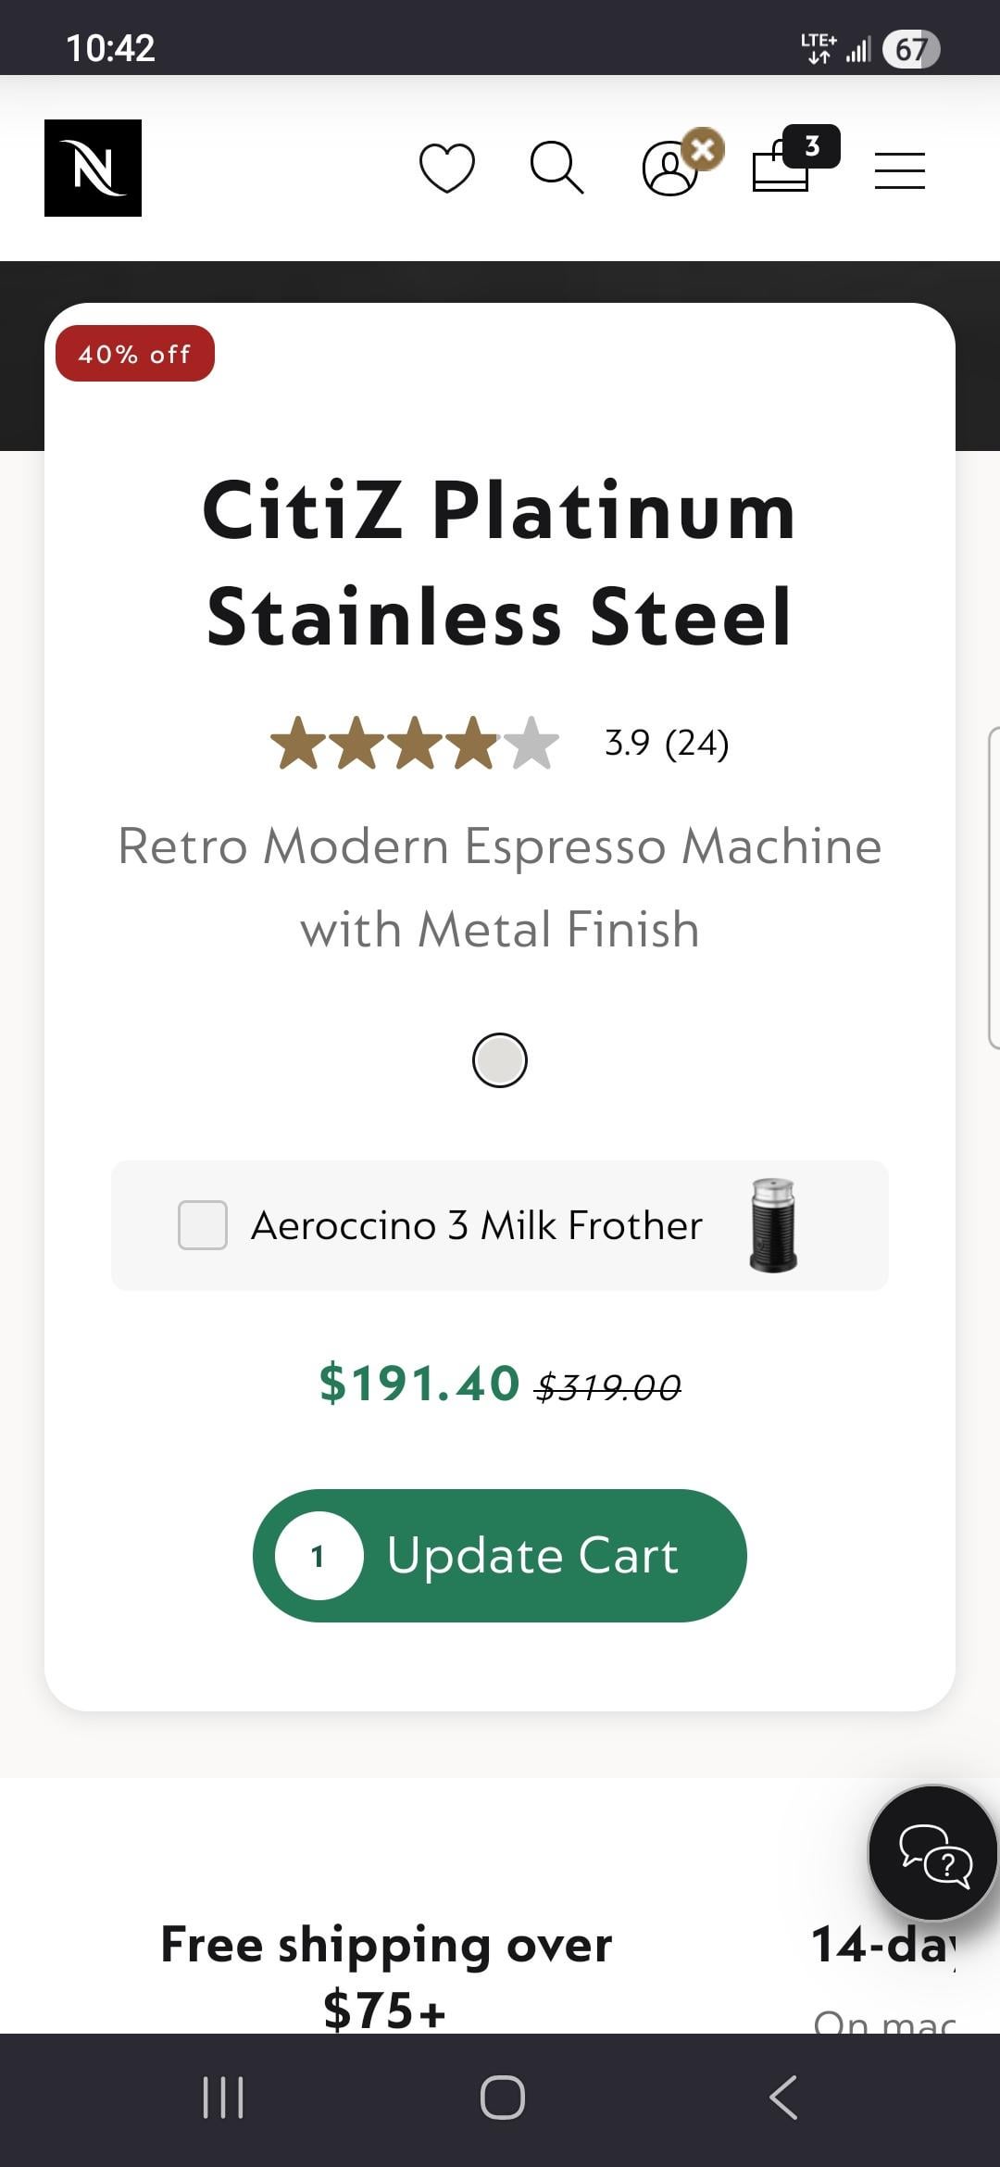
Task: Tap the search magnifier icon
Action: 556,168
